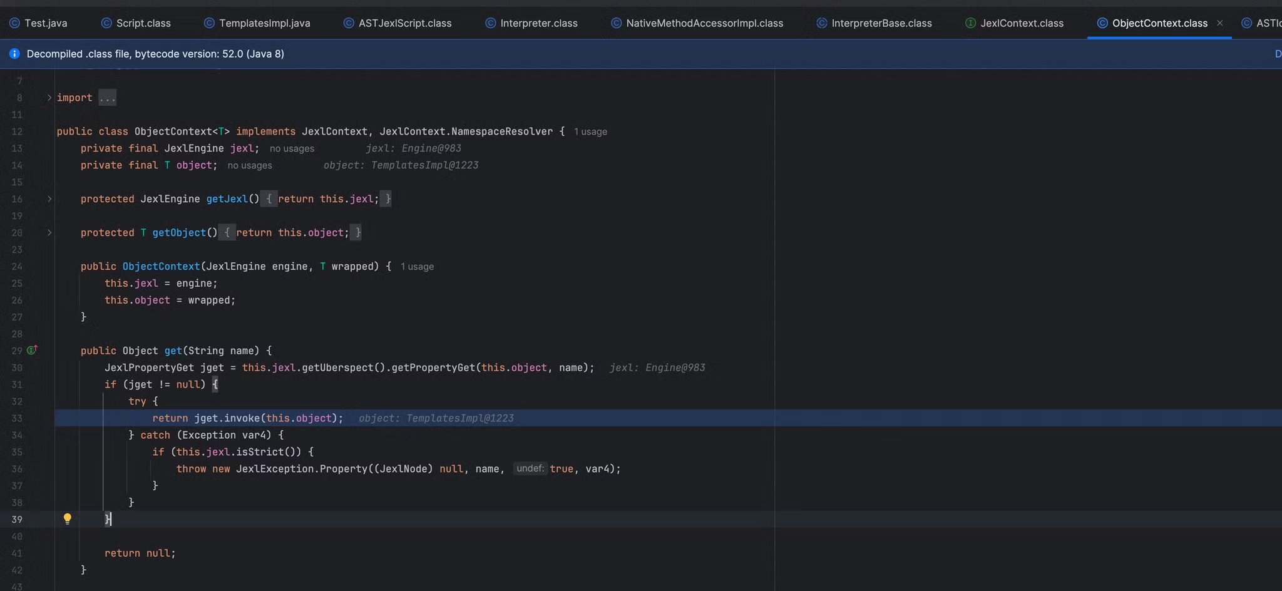This screenshot has height=591, width=1282.
Task: Switch to NativeMethodAccessorImpl.class tab
Action: pos(704,23)
